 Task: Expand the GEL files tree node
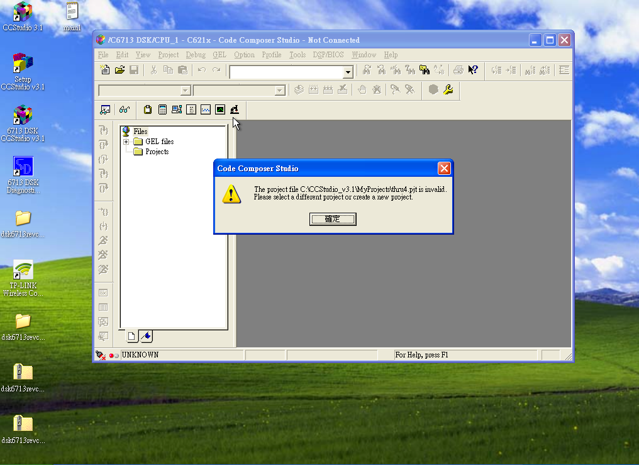click(x=126, y=142)
